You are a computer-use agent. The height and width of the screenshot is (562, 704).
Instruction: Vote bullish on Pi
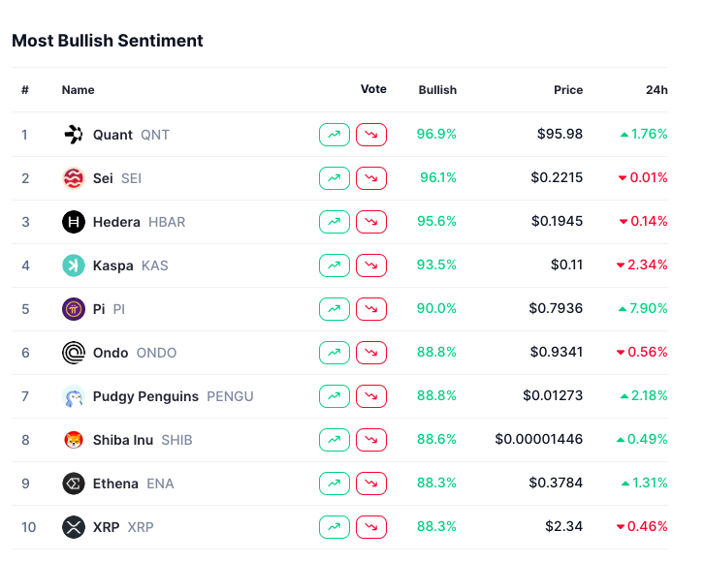click(334, 309)
